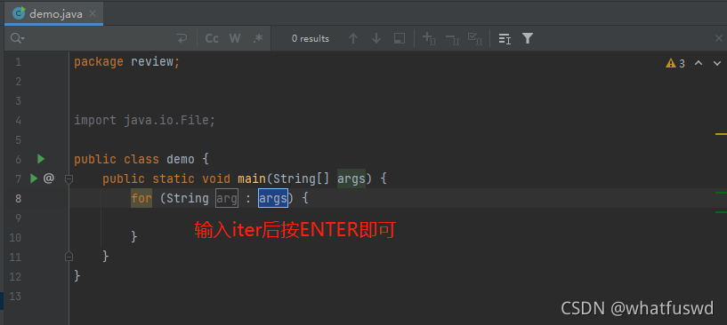Click line number 13 in gutter
Screen dimensions: 727x325
tap(15, 296)
